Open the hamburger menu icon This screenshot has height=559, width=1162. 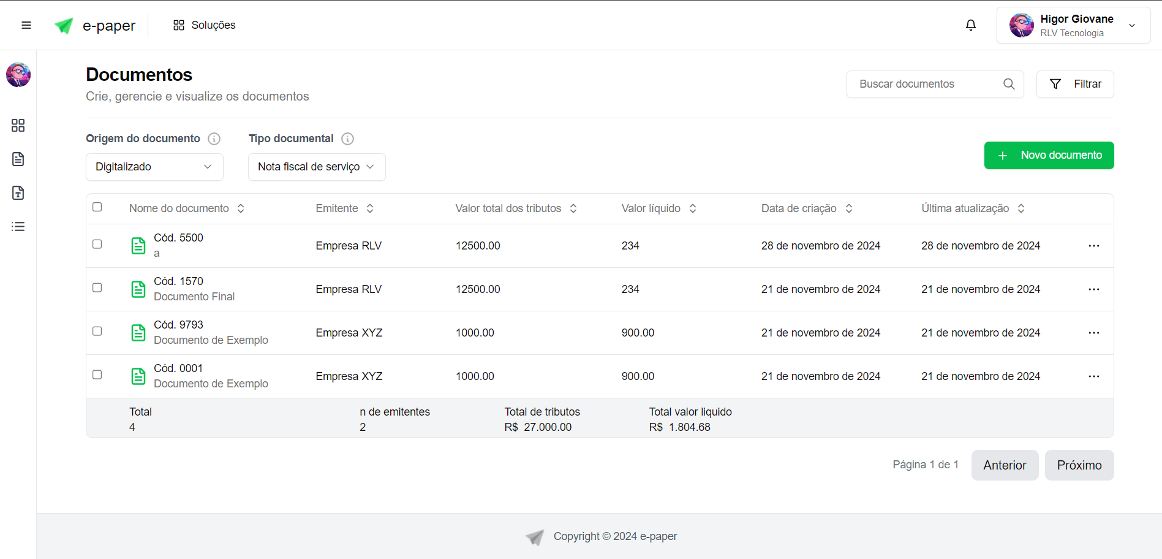click(x=26, y=25)
